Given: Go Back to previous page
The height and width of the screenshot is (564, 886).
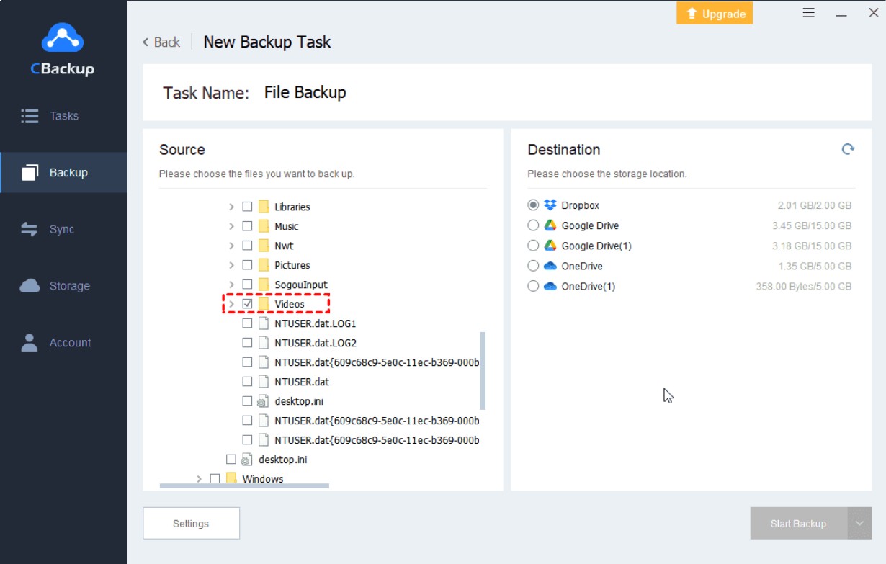Looking at the screenshot, I should click(161, 42).
